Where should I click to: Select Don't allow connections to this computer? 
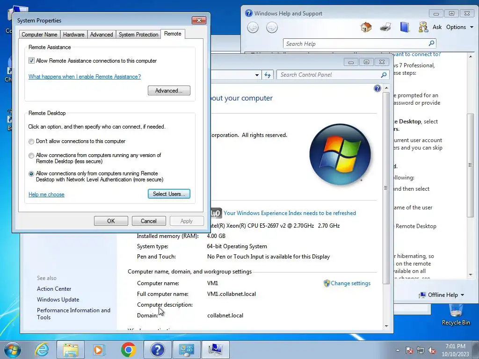click(31, 141)
